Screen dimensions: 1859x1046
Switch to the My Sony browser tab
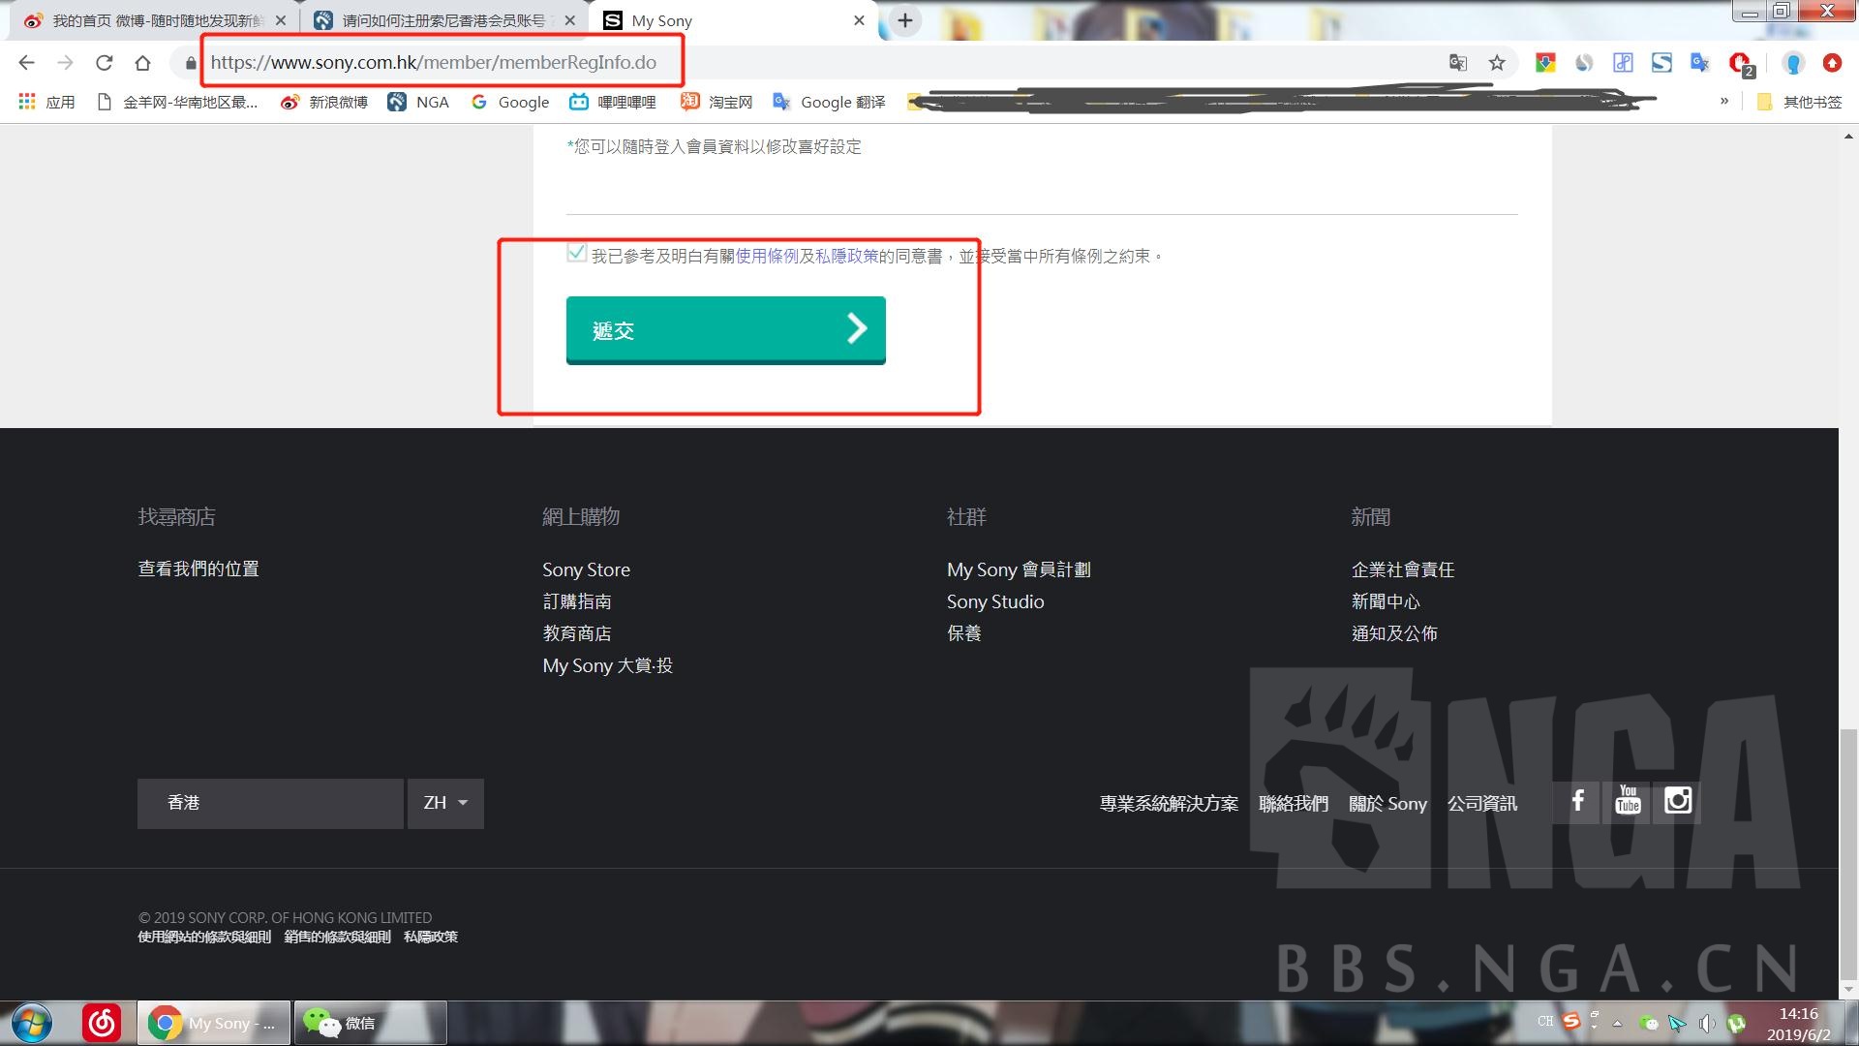tap(678, 19)
